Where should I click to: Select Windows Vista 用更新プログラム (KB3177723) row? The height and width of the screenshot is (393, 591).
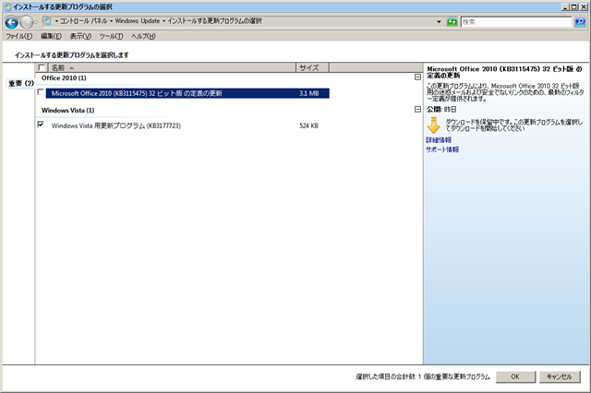tap(187, 125)
